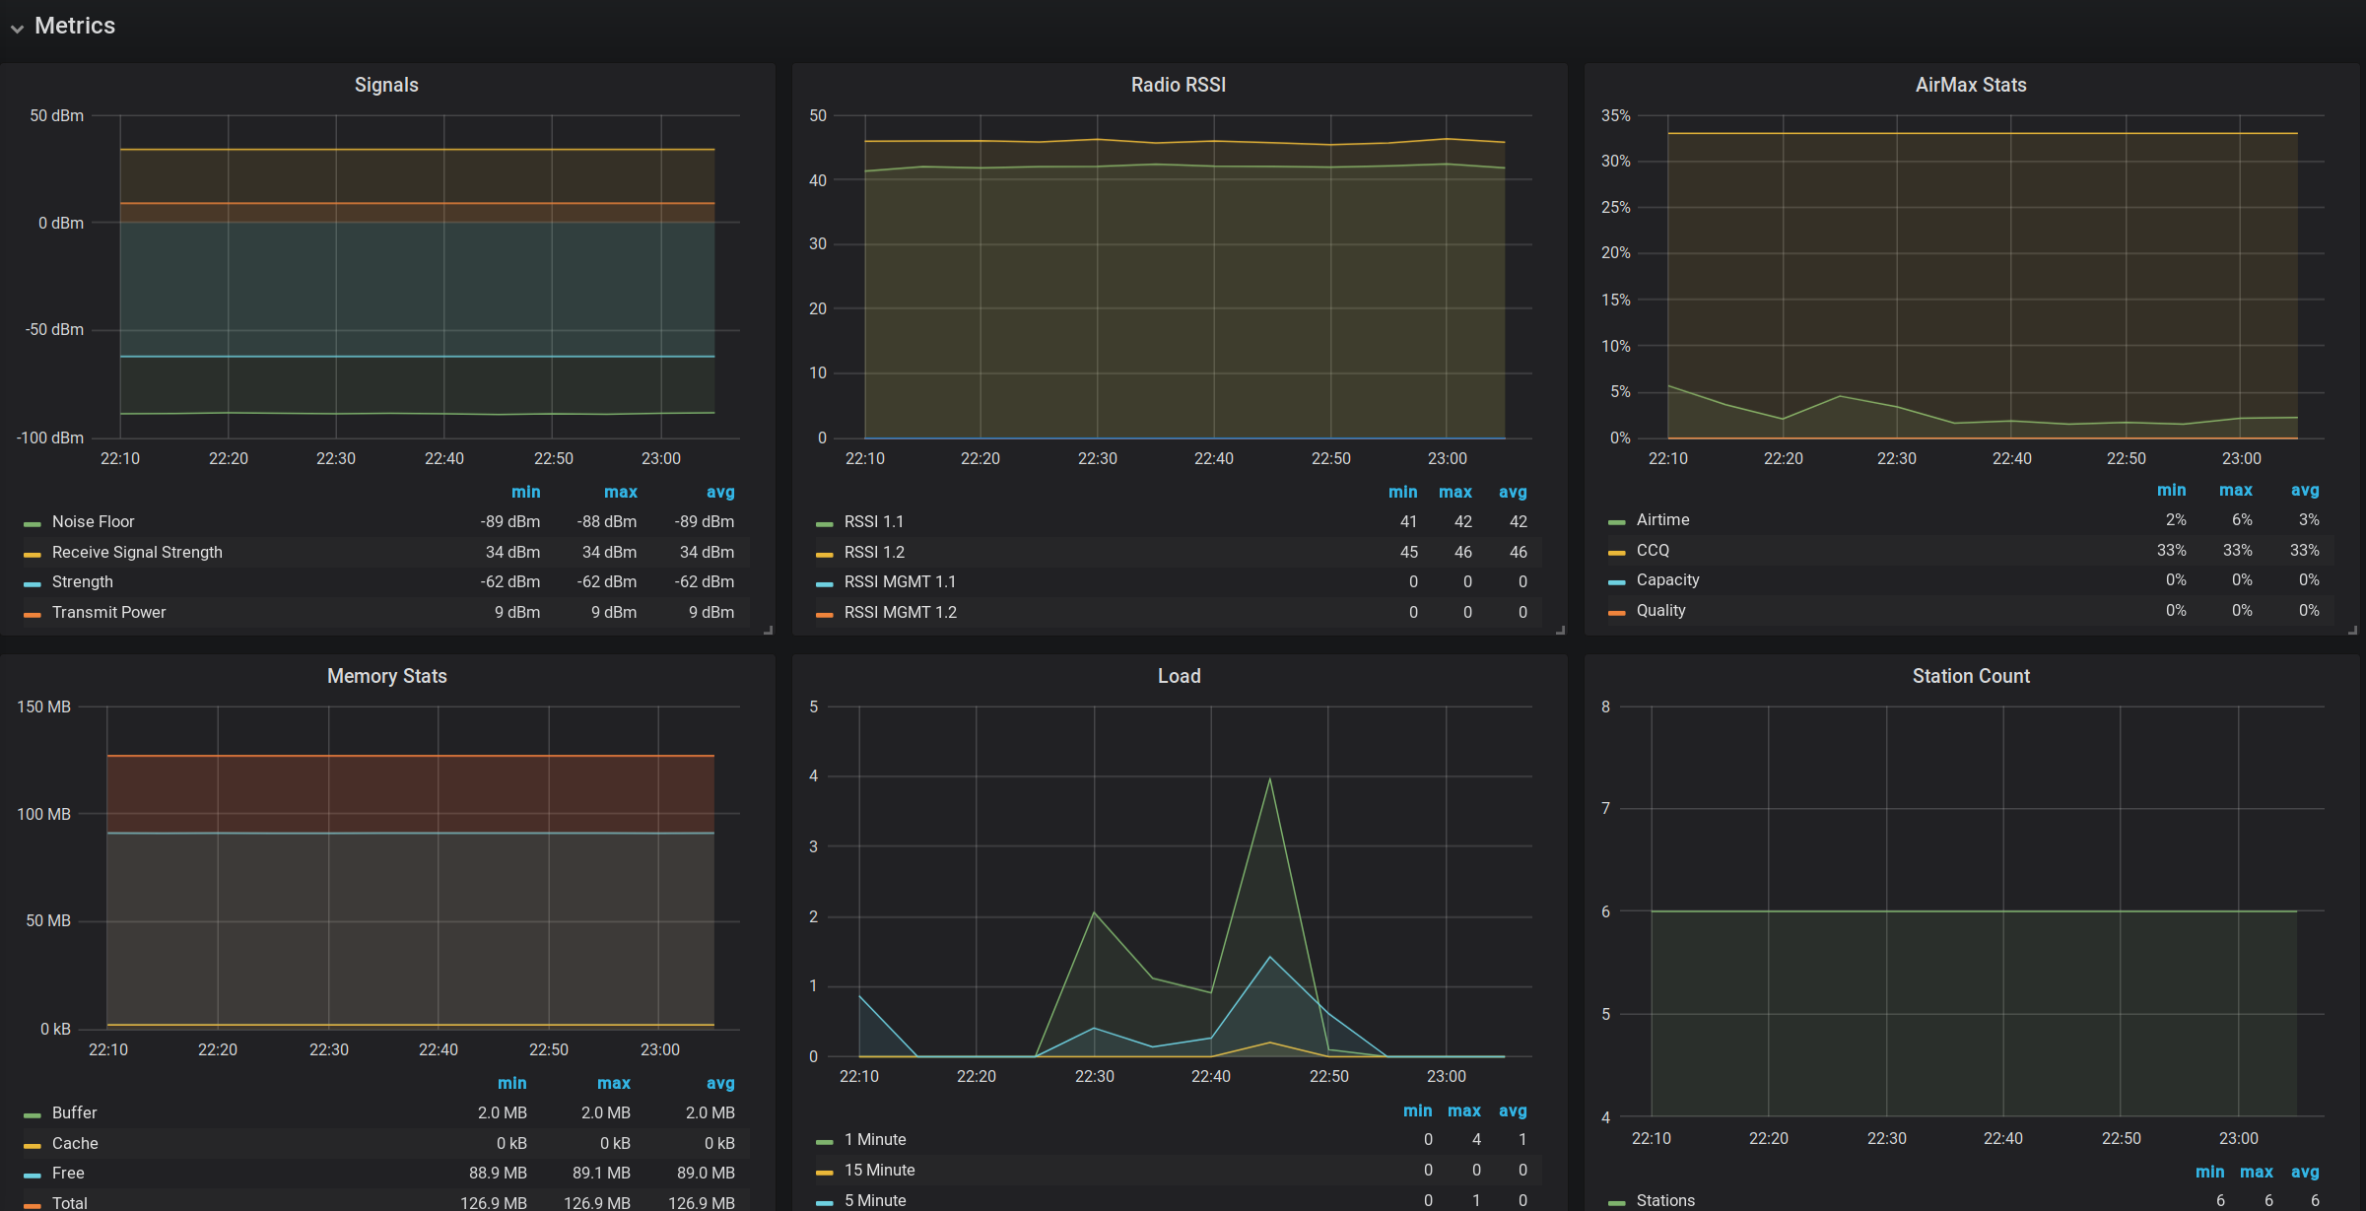Screen dimensions: 2366x1211
Task: Collapse the Metrics row chevron
Action: click(x=17, y=29)
